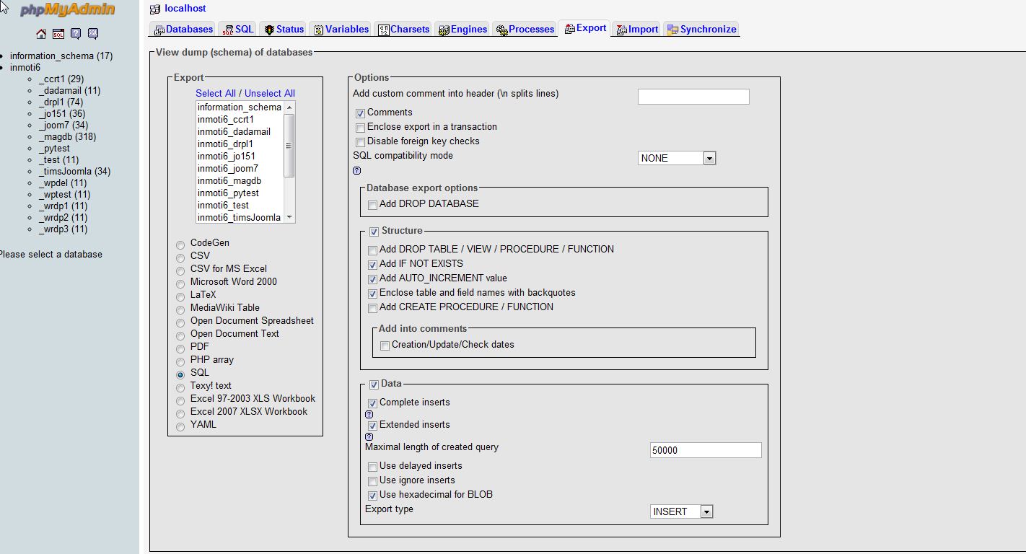Focus the custom header comment field

tap(693, 97)
